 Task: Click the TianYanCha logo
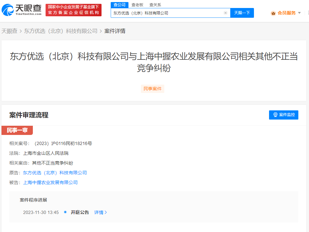(x=21, y=10)
